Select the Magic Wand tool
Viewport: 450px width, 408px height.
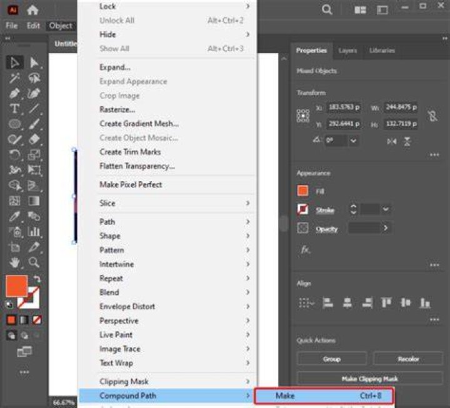14,77
